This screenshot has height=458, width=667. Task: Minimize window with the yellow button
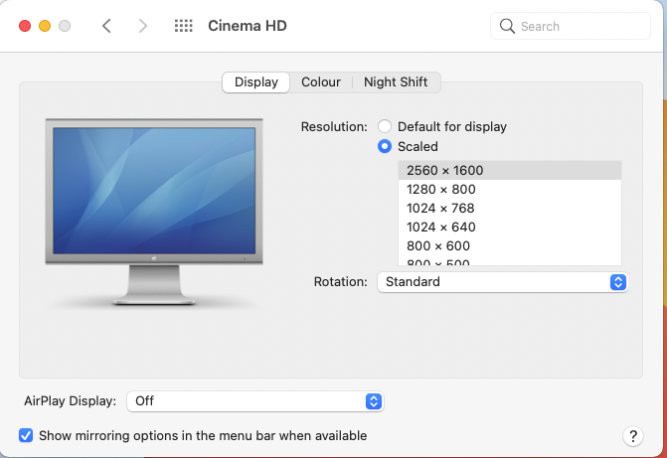(x=45, y=26)
